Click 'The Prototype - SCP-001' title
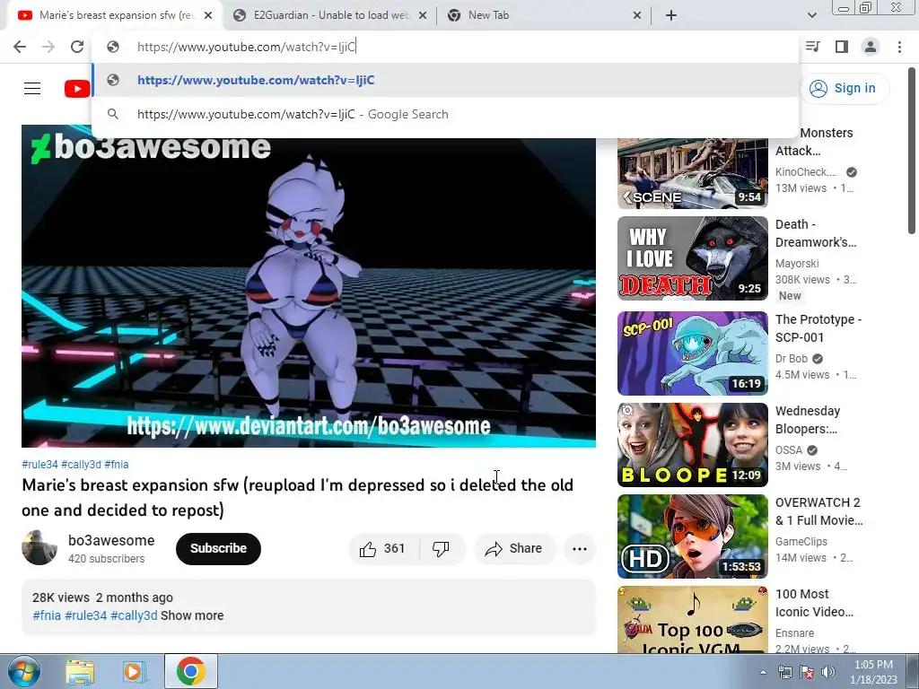919x689 pixels. [x=818, y=328]
